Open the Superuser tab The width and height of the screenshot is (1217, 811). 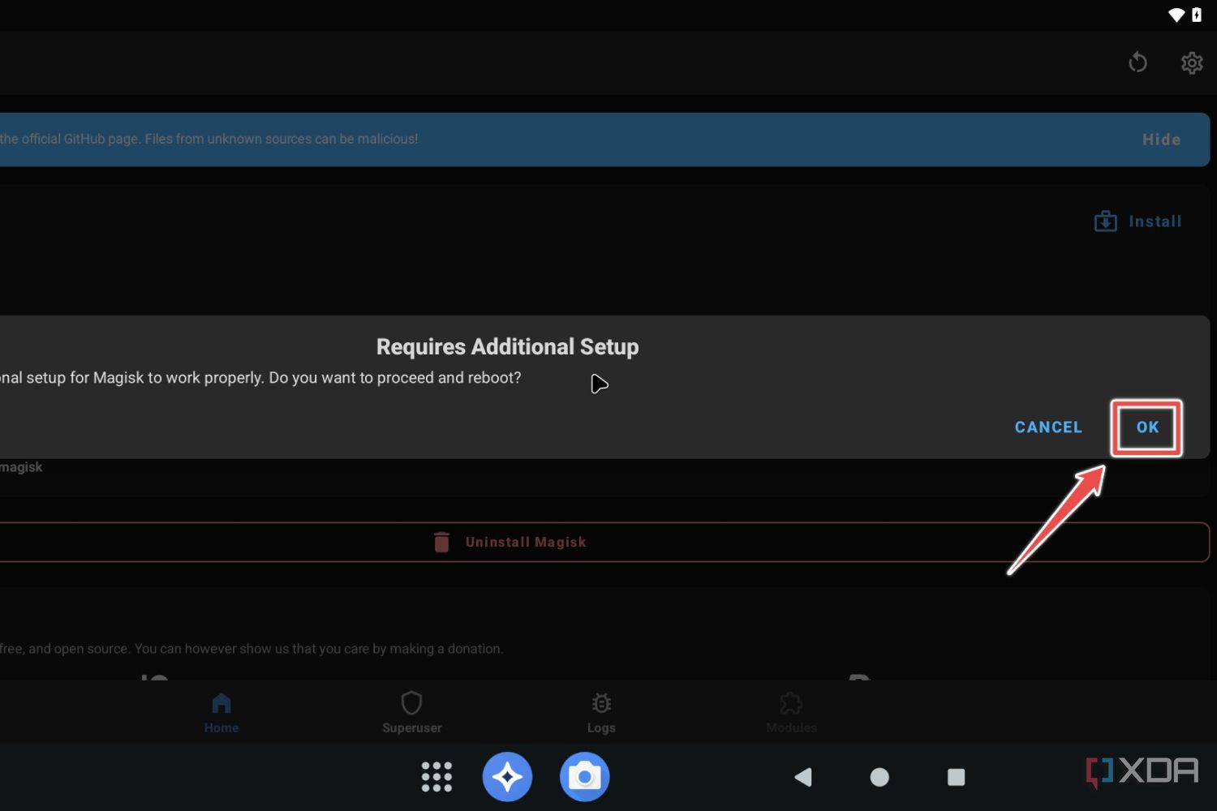412,713
